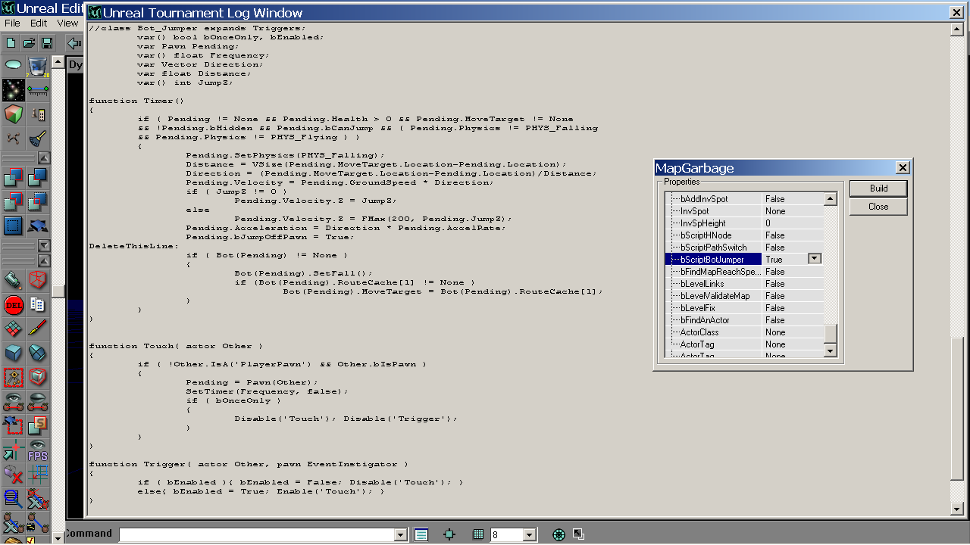
Task: Click the blue cylinder builder icon
Action: pos(37,353)
